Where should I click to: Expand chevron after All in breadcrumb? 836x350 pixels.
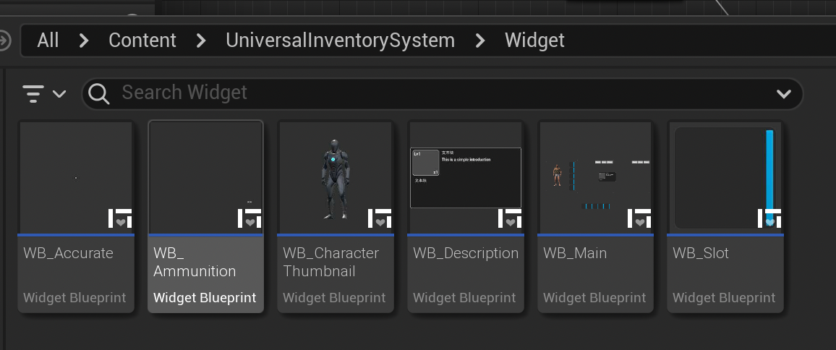pos(84,40)
